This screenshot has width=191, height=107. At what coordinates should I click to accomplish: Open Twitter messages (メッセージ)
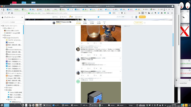(79, 17)
